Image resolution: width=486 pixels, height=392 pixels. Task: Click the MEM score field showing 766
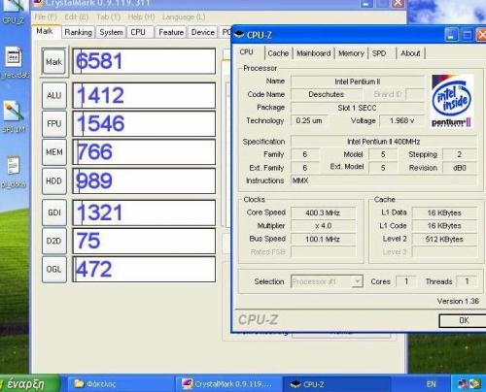click(144, 152)
